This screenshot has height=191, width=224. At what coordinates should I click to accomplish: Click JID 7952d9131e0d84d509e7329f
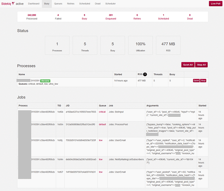tap(81, 140)
